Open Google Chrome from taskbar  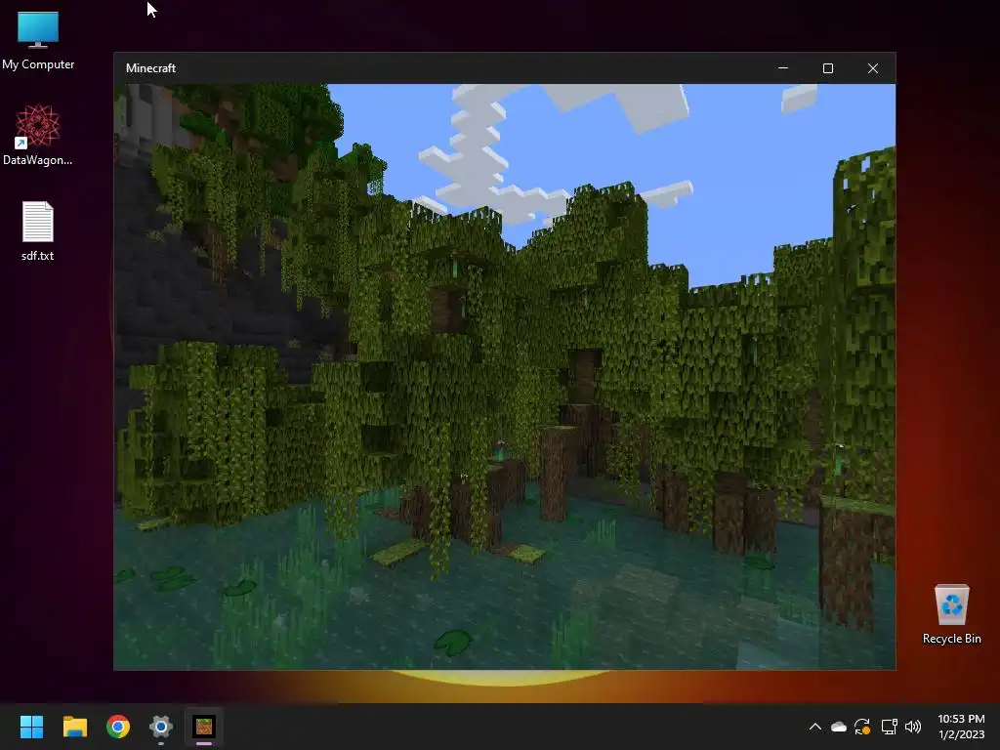118,727
